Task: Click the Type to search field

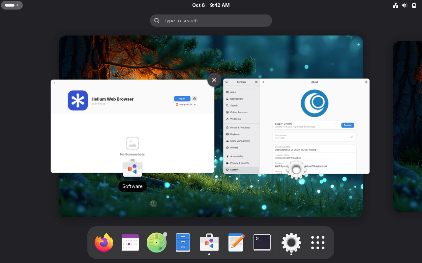Action: tap(211, 20)
